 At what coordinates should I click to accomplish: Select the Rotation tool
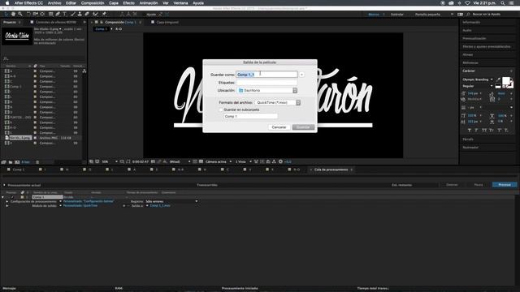(28, 15)
